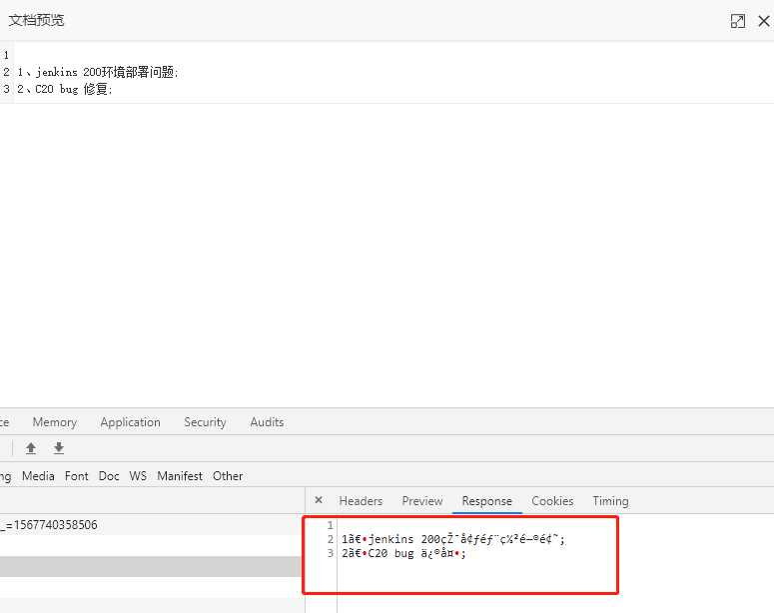Screen dimensions: 774x613
Task: Open the Timing tab of the request
Action: point(610,501)
